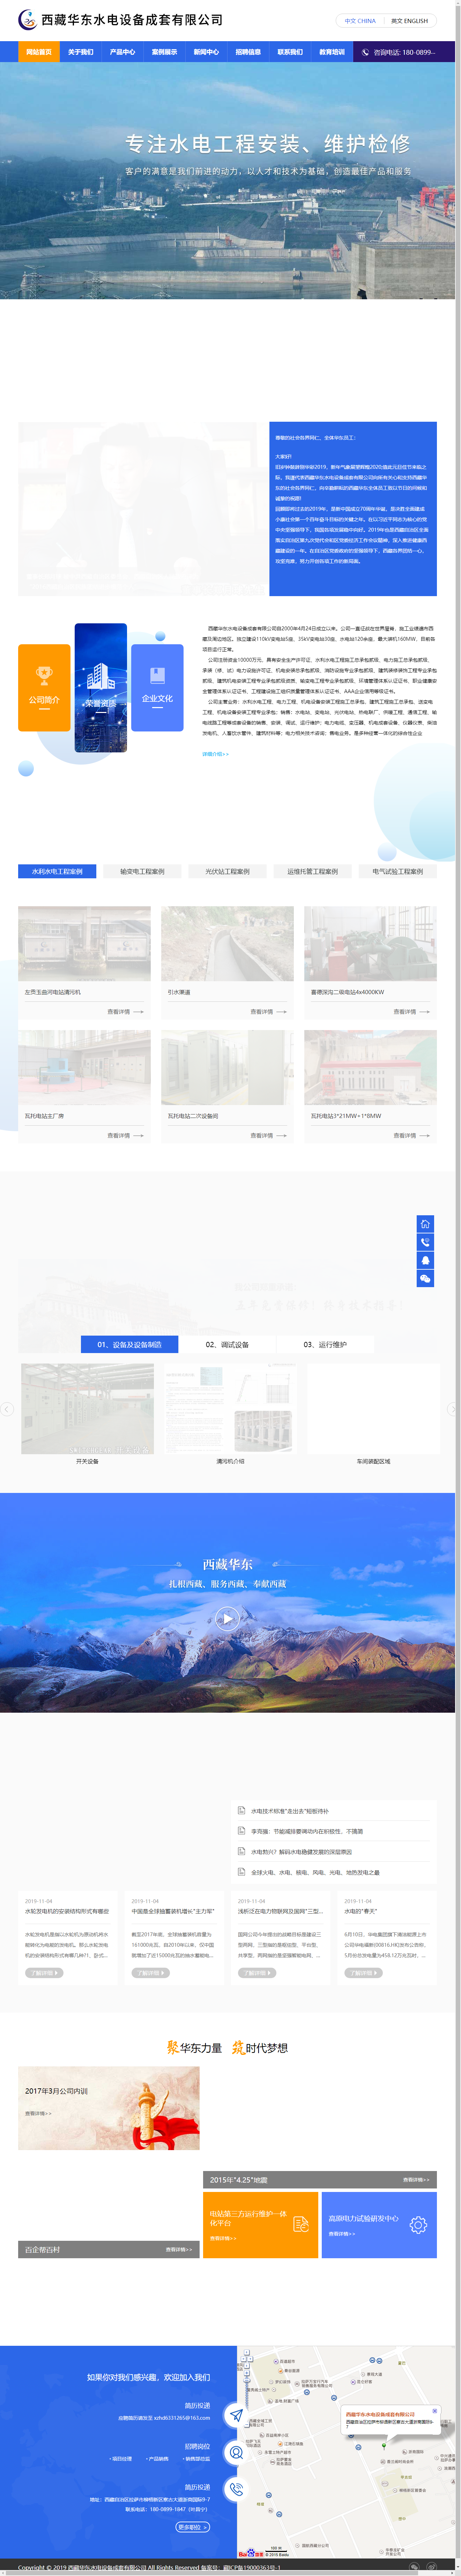Open 案例展示 nav item
The height and width of the screenshot is (2576, 461).
coord(165,52)
